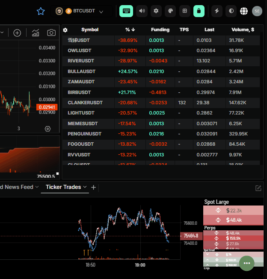Toggle dark/light contrast mode

pyautogui.click(x=231, y=11)
